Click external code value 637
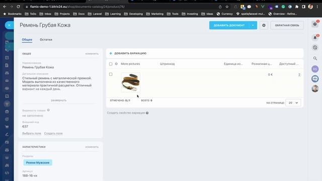The width and height of the screenshot is (322, 181). click(25, 126)
